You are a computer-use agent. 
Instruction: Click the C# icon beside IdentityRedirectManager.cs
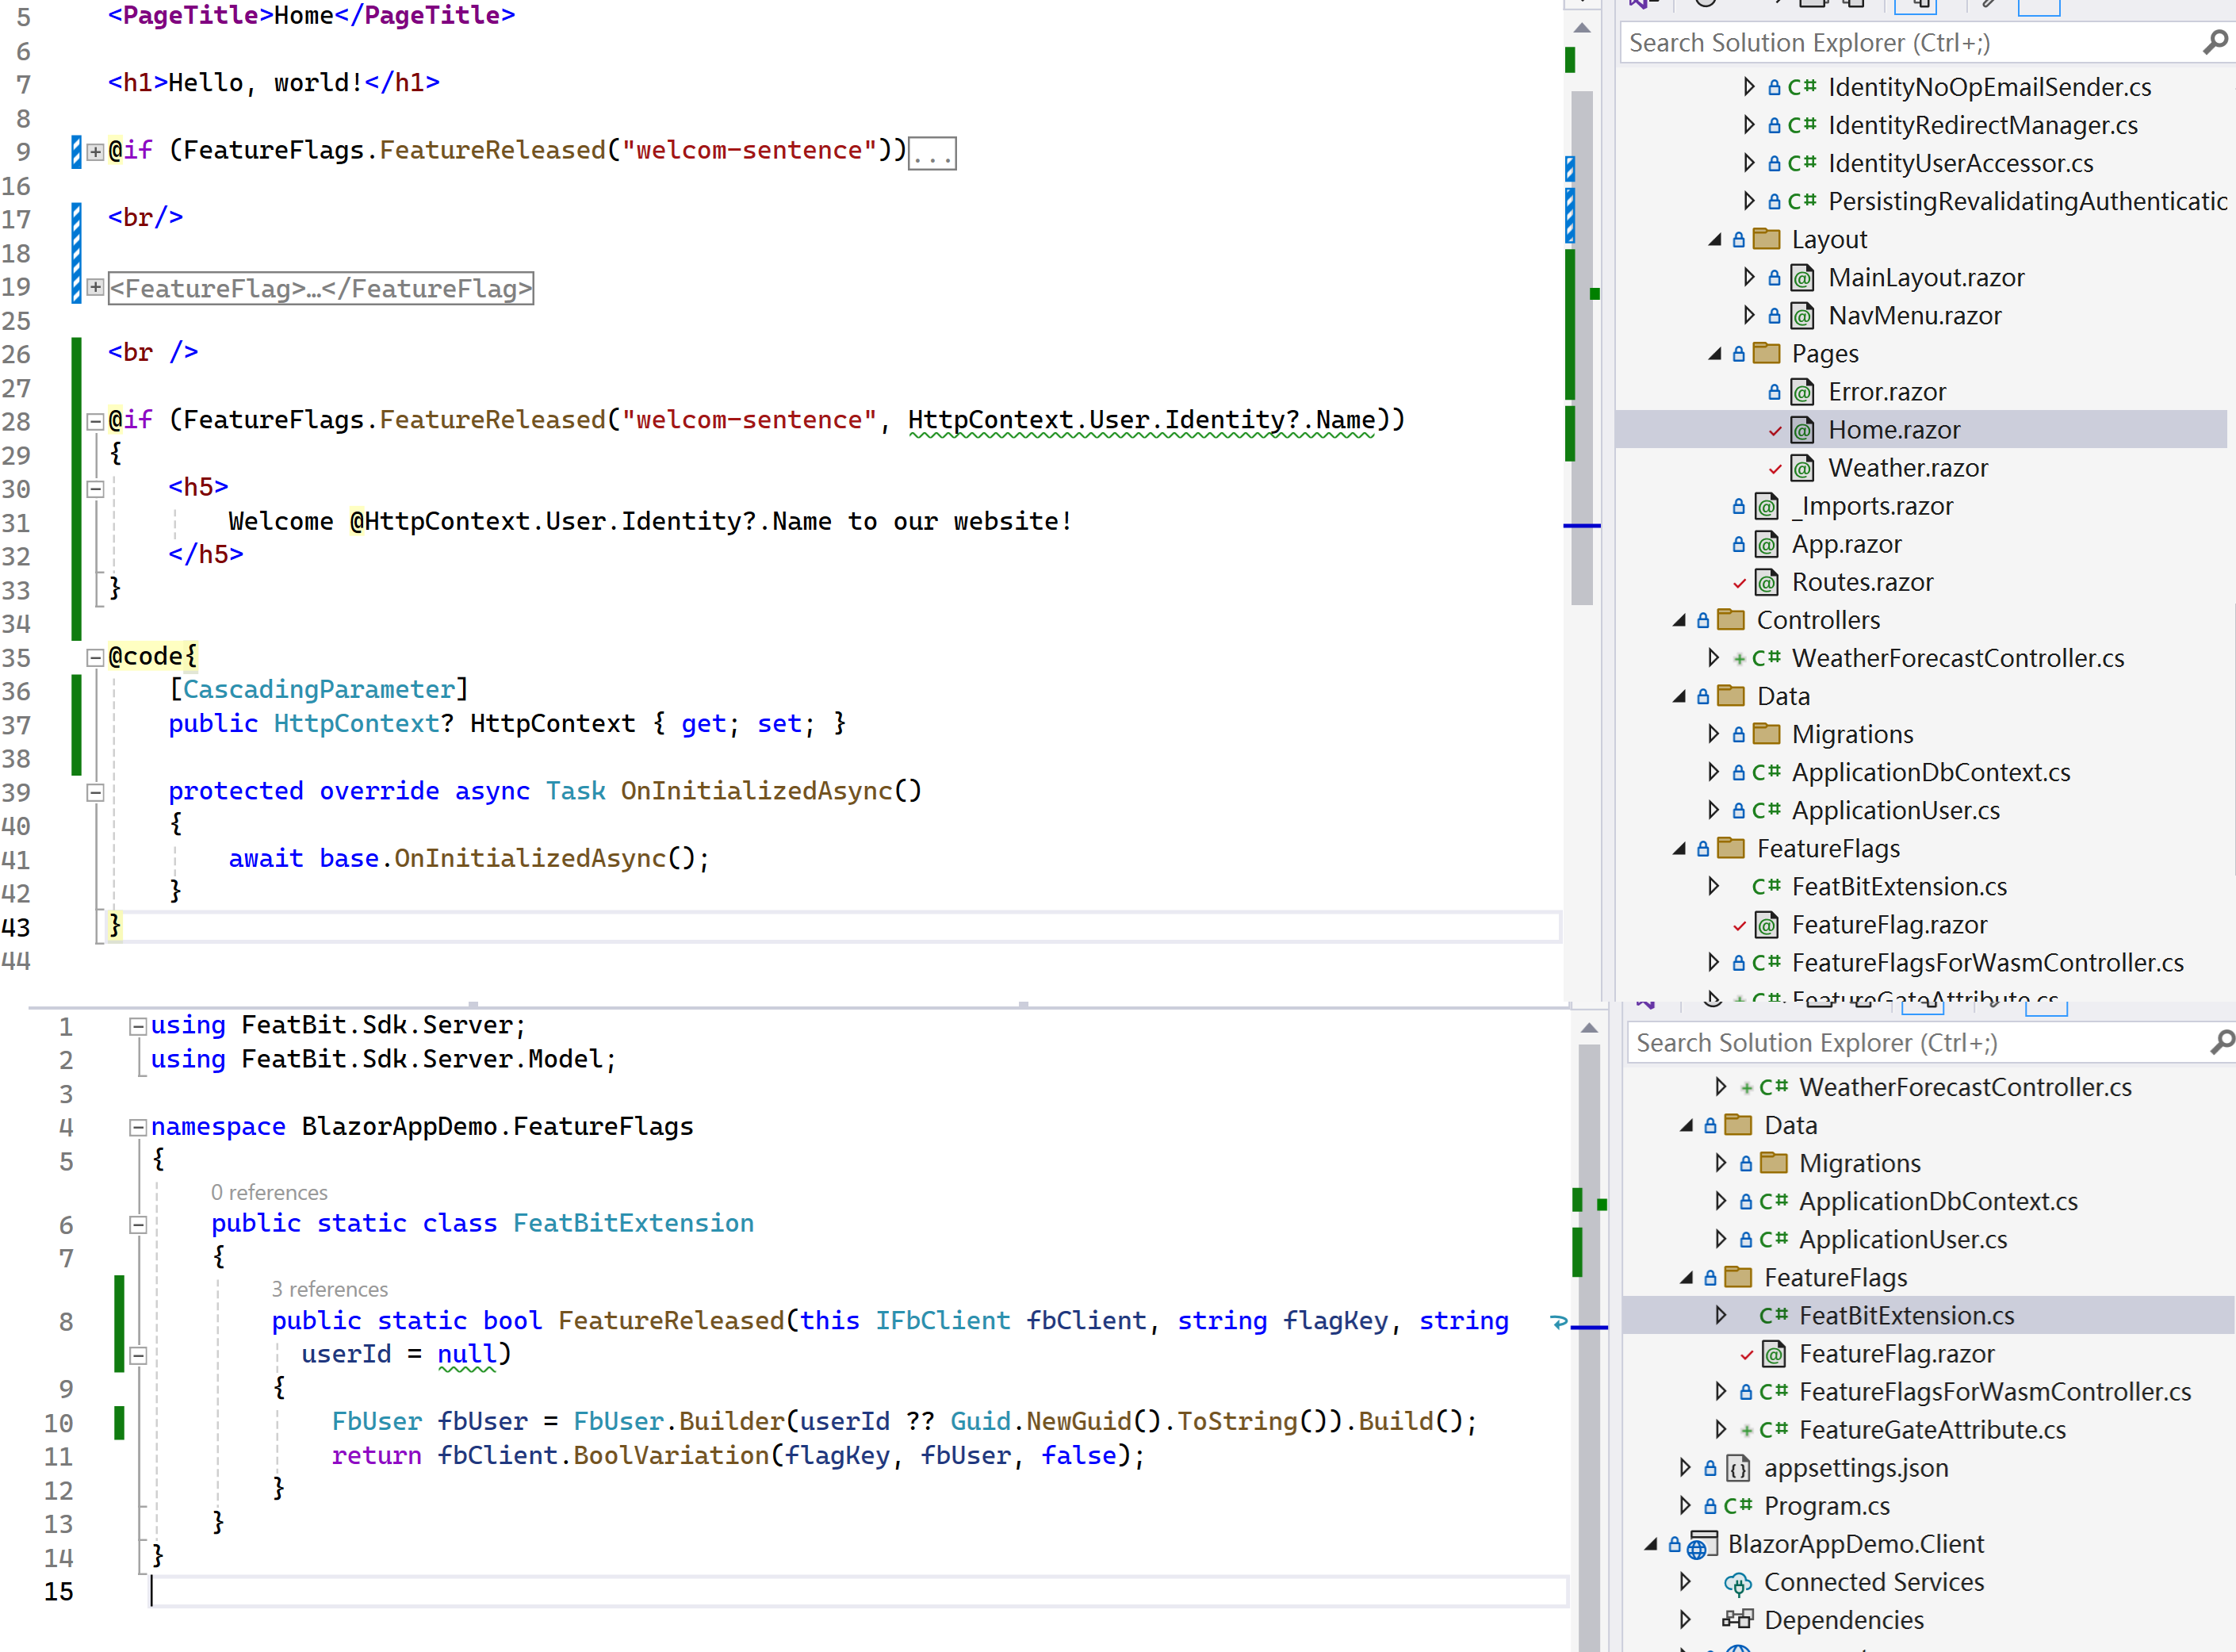click(x=1802, y=125)
